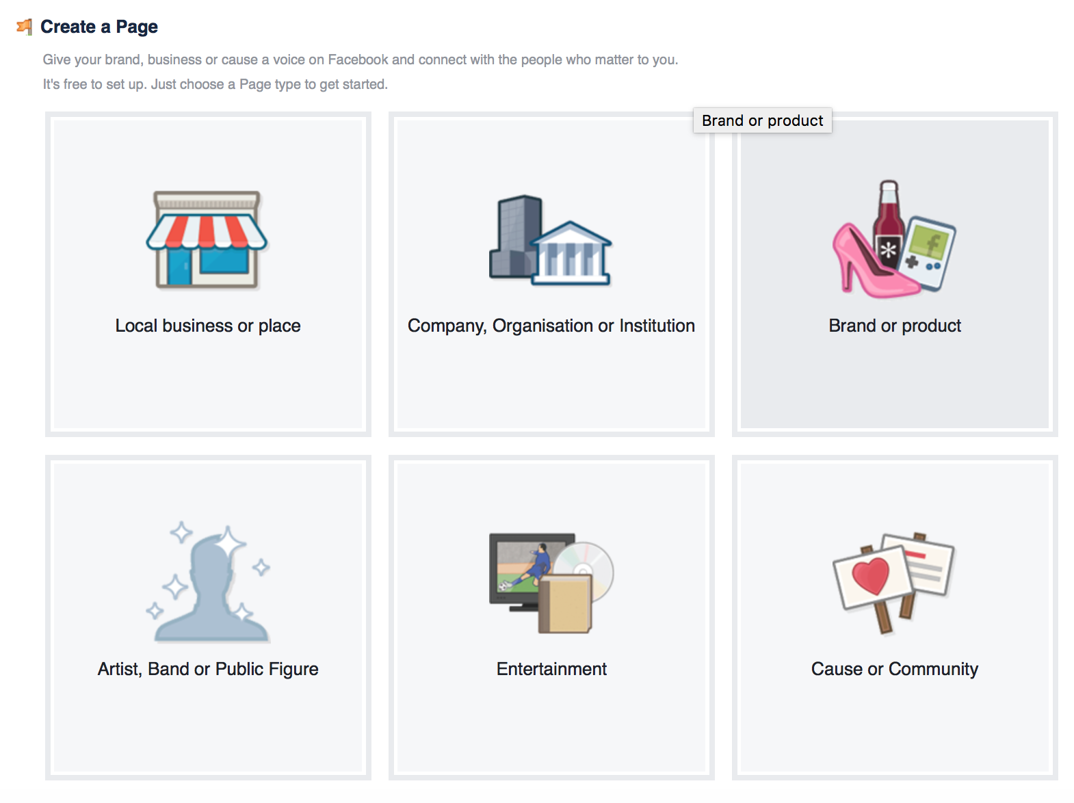Screen dimensions: 1074x803
Task: Choose Company, Organisation or Institution text
Action: pyautogui.click(x=551, y=326)
